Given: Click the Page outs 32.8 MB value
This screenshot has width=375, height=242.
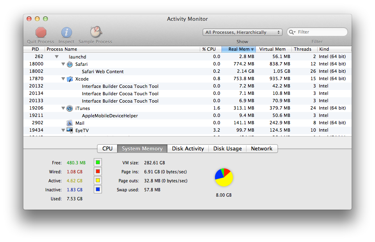Looking at the screenshot, I should [165, 181].
